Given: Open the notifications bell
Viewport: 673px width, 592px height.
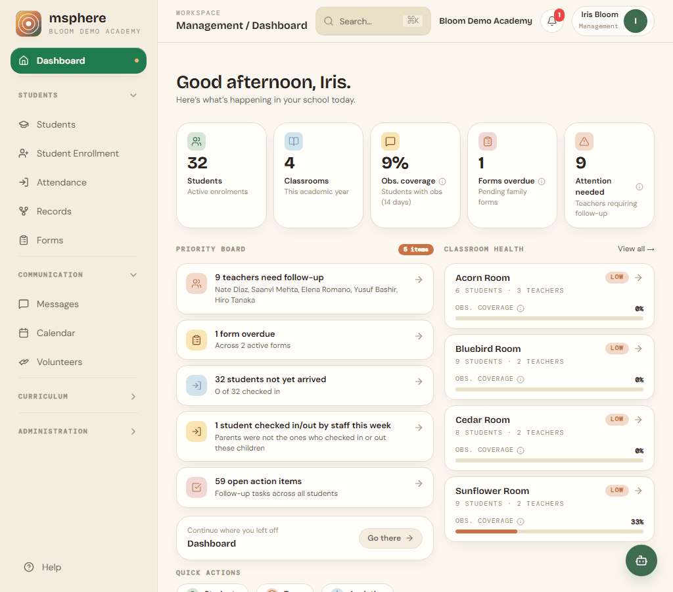Looking at the screenshot, I should click(552, 21).
